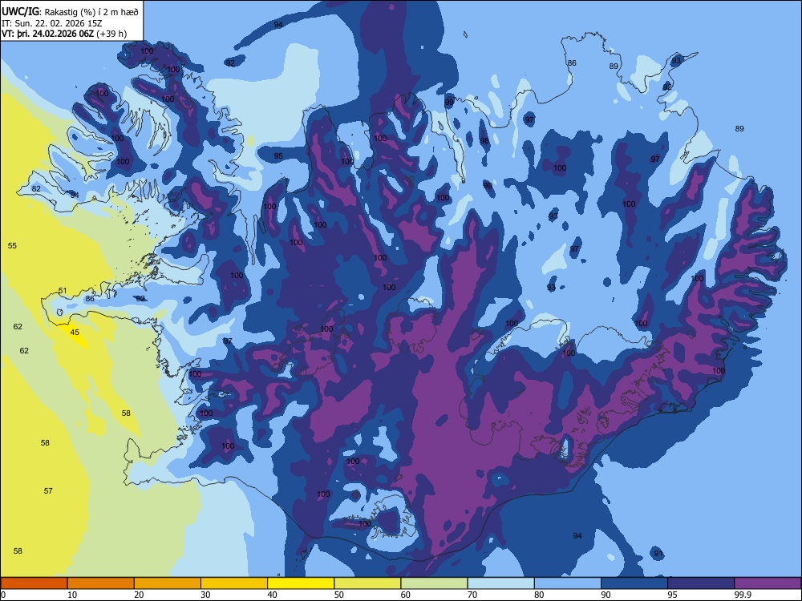
Task: Select the legend tick label '90'
Action: 606,595
